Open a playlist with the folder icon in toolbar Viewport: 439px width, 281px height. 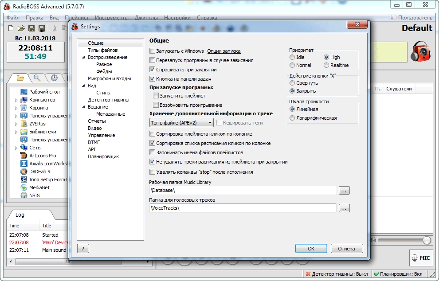(x=21, y=28)
